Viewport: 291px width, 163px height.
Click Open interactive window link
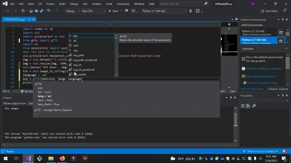click(261, 77)
